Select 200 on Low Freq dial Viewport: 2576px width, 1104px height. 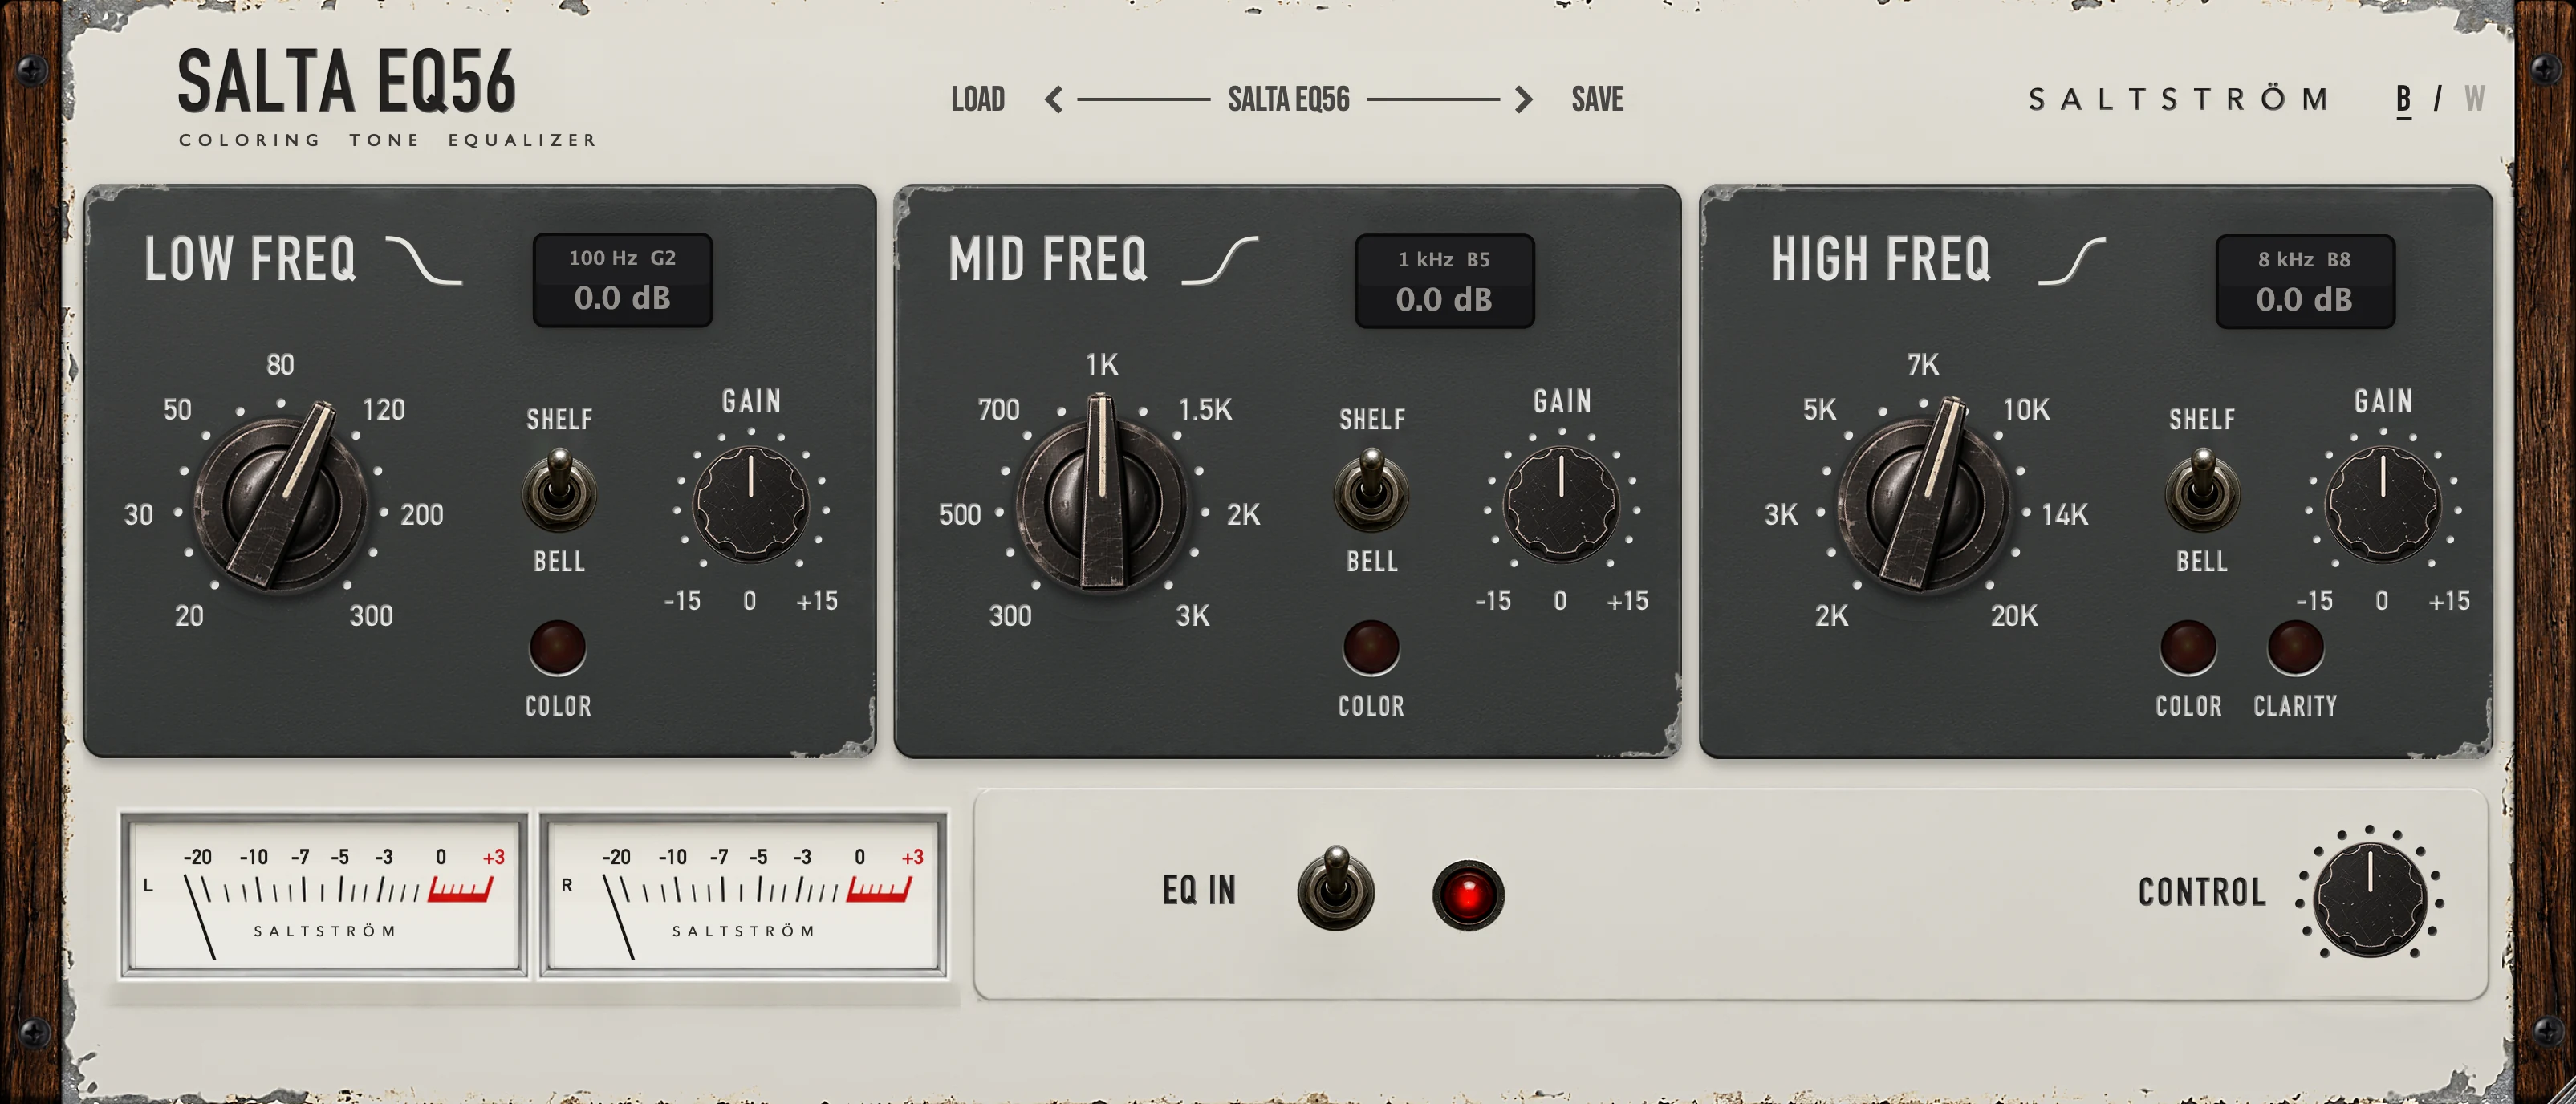click(422, 515)
